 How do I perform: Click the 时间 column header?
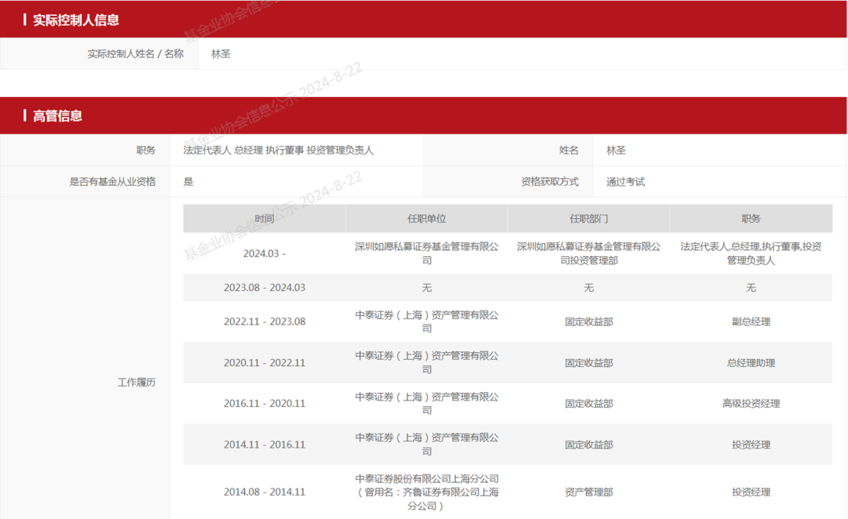coord(265,218)
